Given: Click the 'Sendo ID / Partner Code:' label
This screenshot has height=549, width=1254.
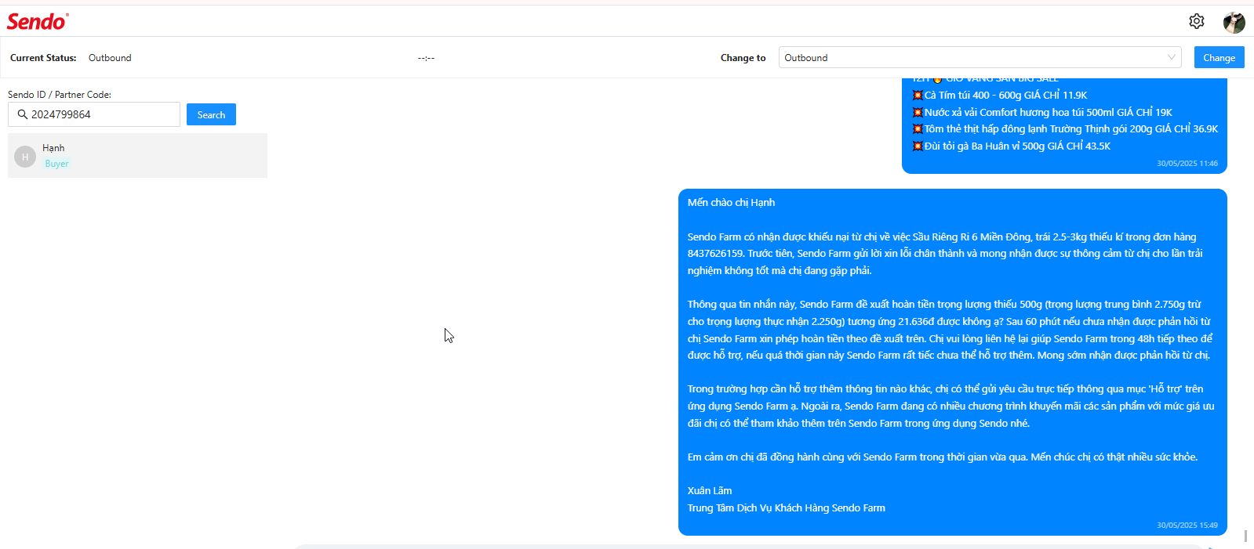Looking at the screenshot, I should tap(60, 94).
